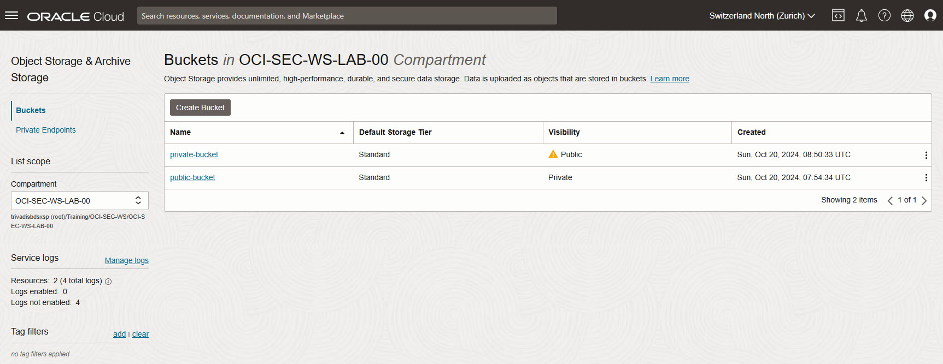Click the Logs not enabled: 4 text
The height and width of the screenshot is (364, 943).
[45, 302]
